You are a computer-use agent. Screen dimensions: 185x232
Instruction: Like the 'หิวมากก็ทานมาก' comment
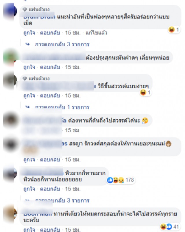pos(29,189)
